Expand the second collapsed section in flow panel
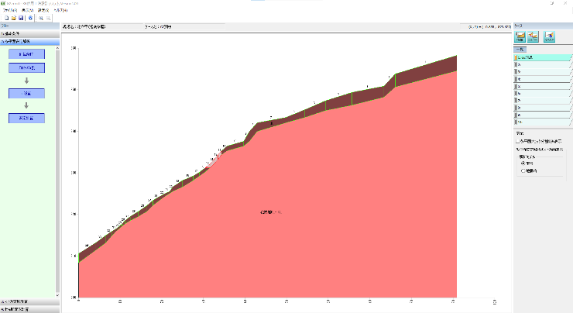 point(29,40)
